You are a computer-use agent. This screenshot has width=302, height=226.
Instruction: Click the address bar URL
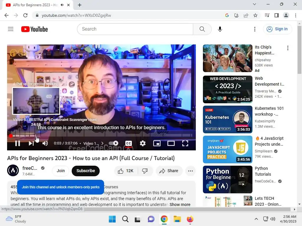point(76,15)
